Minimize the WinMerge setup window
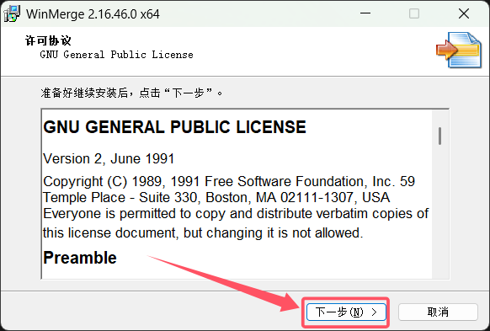The height and width of the screenshot is (331, 490). coord(365,13)
